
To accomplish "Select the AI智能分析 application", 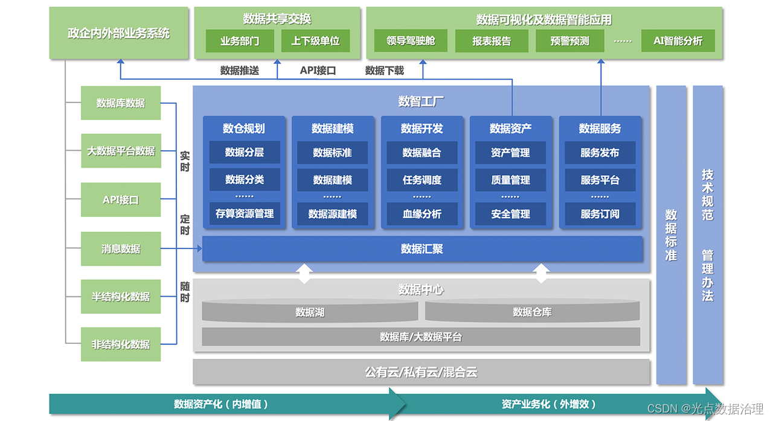I will (678, 41).
